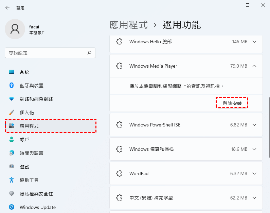Viewport: 270px width, 213px height.
Task: Click the facai account name
Action: [34, 27]
